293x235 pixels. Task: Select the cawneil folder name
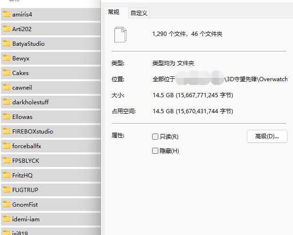coord(22,87)
